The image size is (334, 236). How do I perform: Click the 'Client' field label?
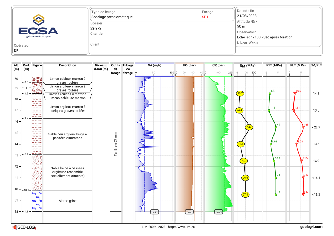point(95,44)
